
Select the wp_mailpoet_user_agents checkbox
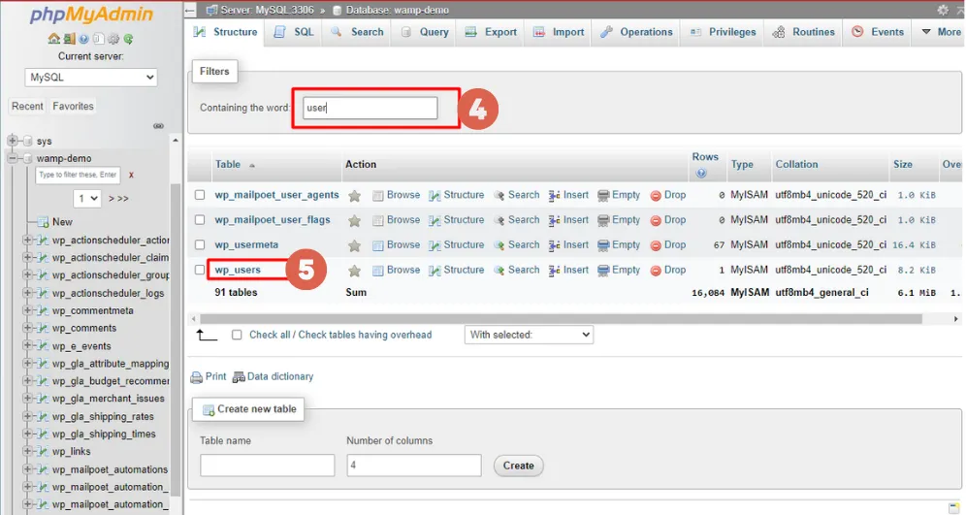tap(200, 195)
